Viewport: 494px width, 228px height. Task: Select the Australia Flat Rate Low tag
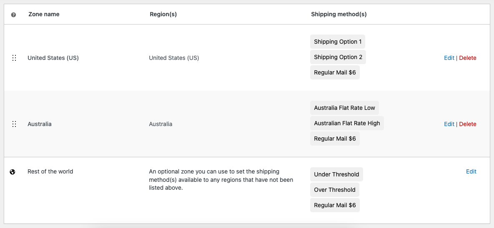point(344,108)
